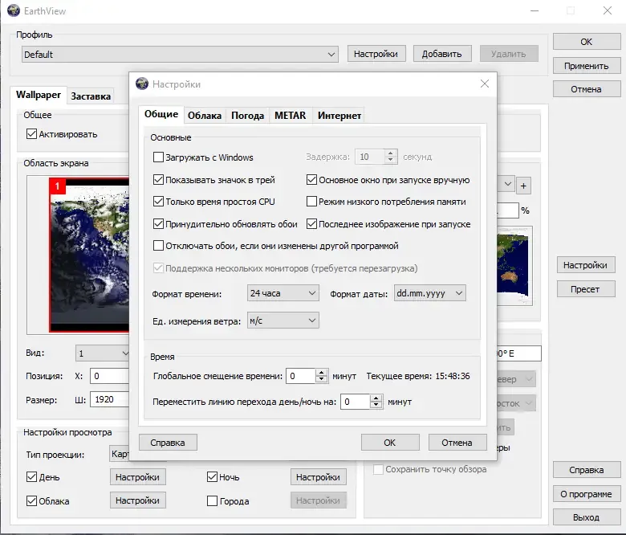Click the Глобальное смещение времени input field
Screen dimensions: 626x535
(301, 376)
